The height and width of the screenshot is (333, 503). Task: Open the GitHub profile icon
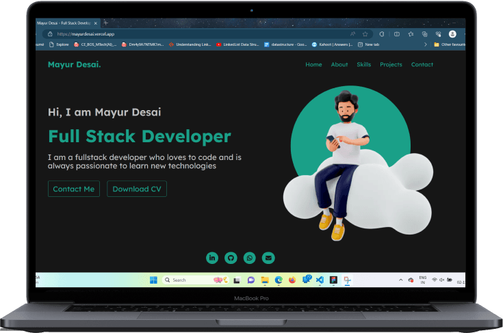tap(231, 258)
